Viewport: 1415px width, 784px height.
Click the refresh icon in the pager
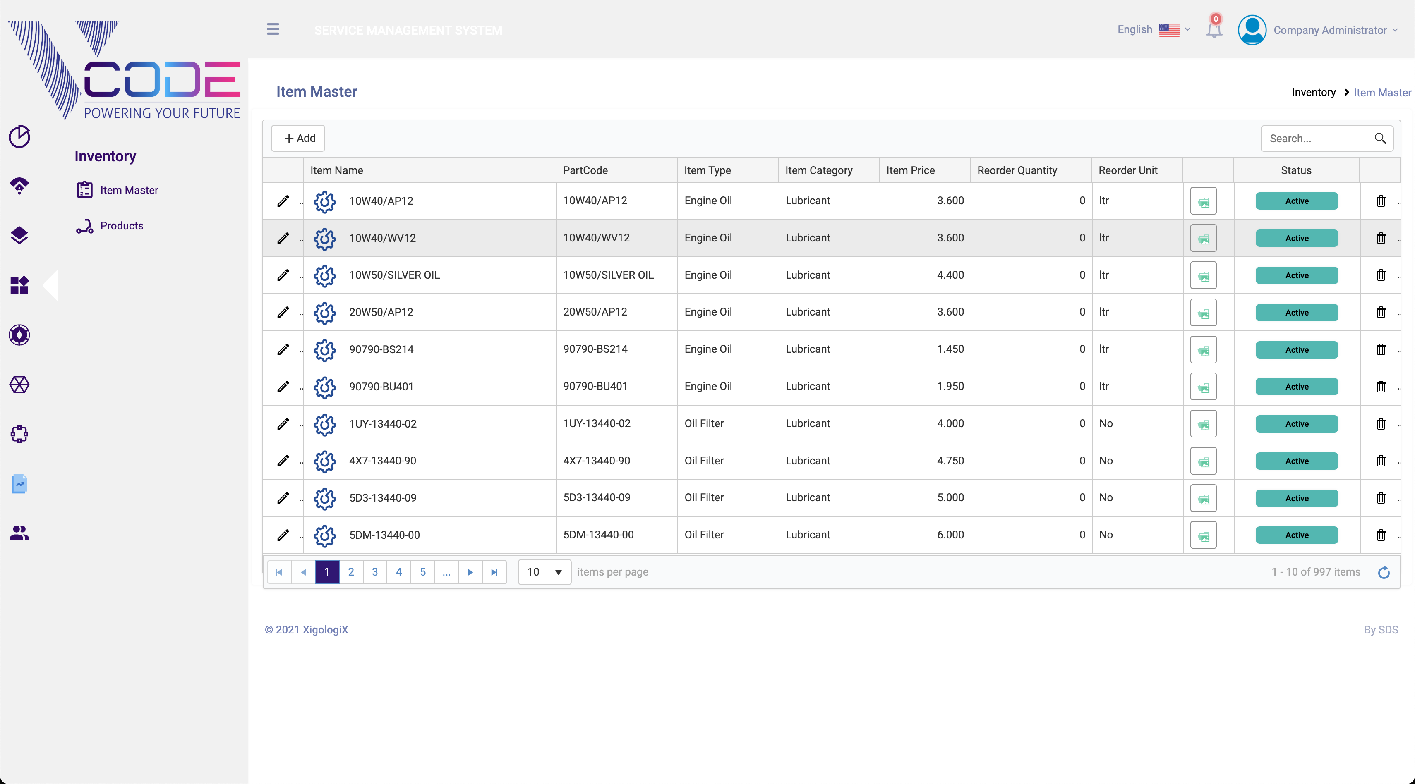pyautogui.click(x=1384, y=572)
